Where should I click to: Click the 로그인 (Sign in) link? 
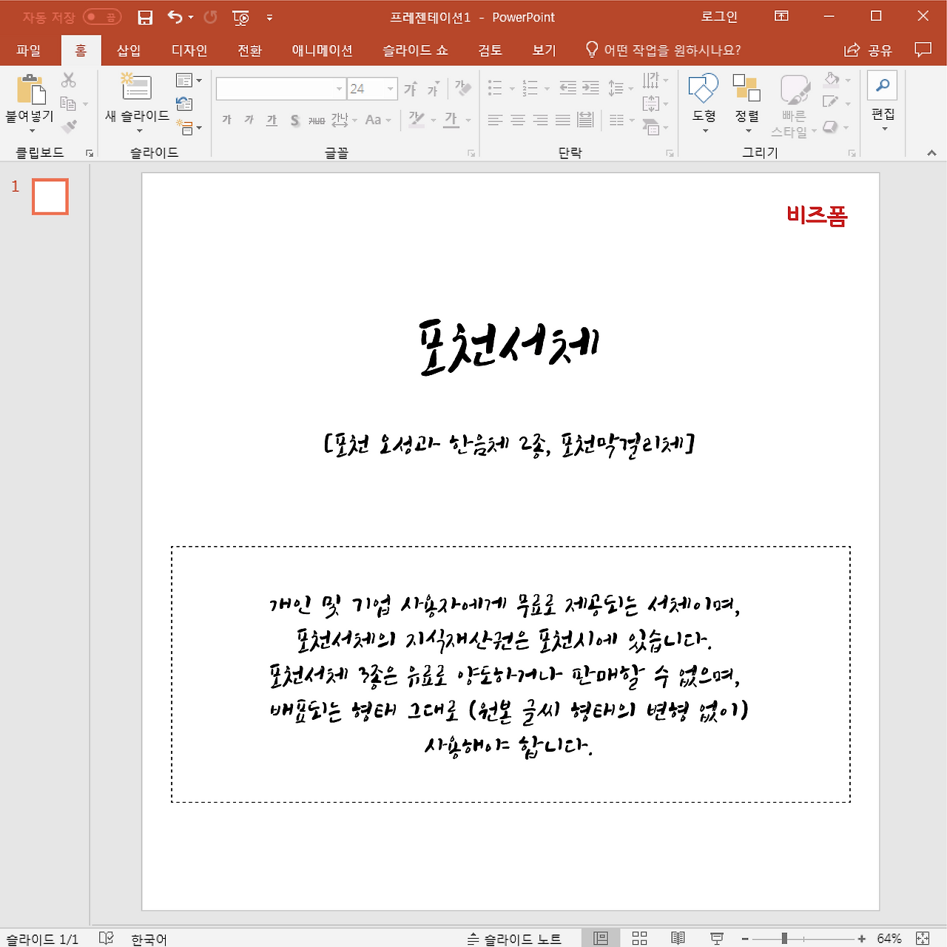718,16
